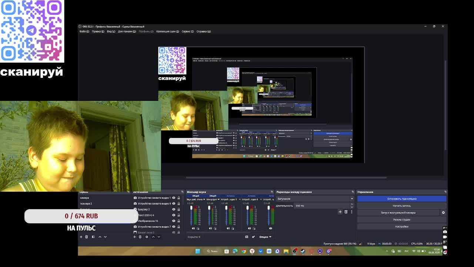Undock the Sources panel

[182, 192]
